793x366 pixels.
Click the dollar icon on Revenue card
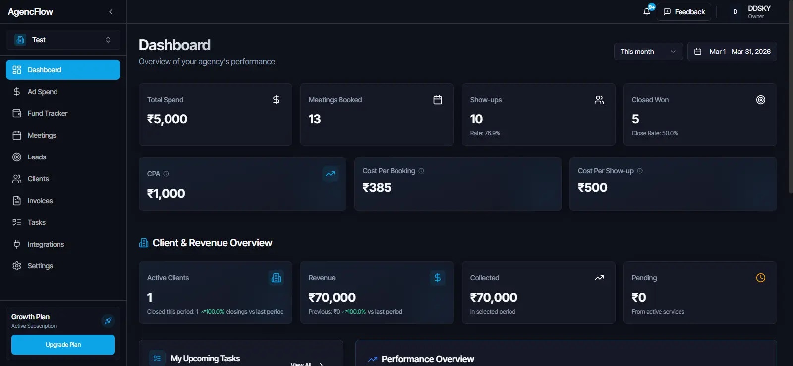tap(438, 278)
